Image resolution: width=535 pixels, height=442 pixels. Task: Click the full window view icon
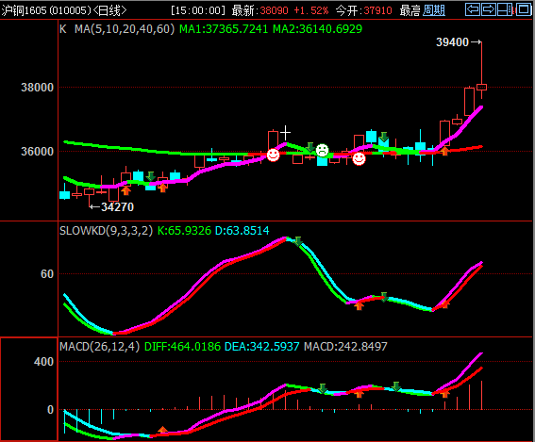click(524, 9)
